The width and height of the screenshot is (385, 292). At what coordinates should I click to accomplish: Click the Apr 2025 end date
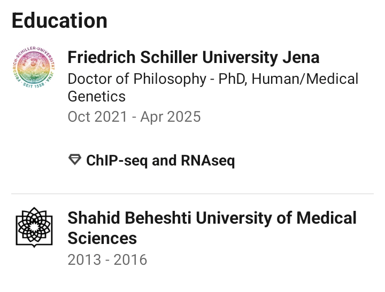pos(171,116)
